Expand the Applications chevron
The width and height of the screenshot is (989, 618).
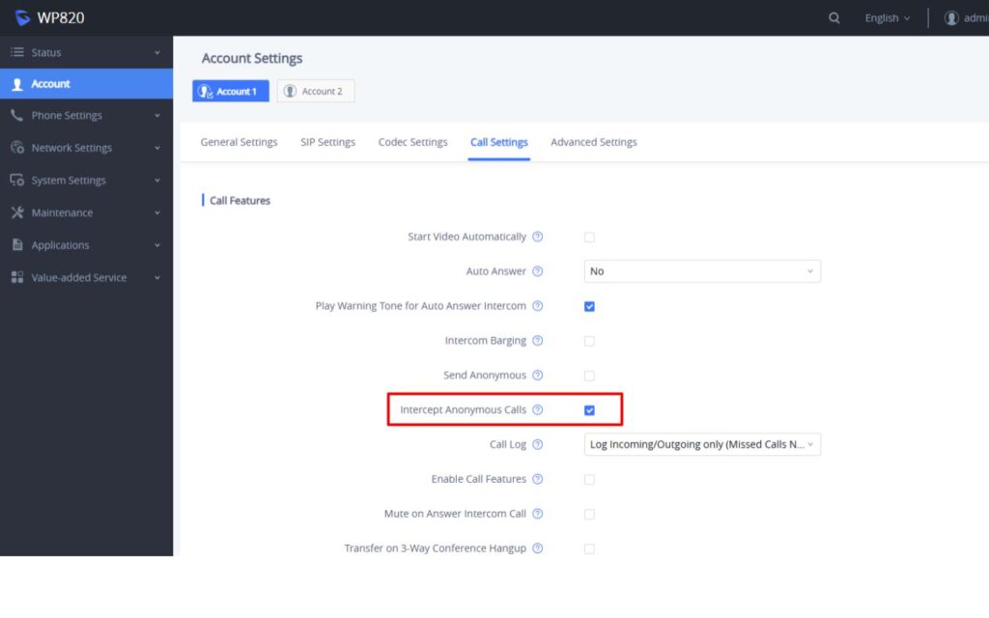[x=157, y=244]
